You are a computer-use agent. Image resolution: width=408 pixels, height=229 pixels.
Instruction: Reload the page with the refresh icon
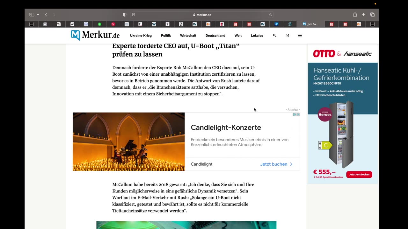tap(271, 15)
